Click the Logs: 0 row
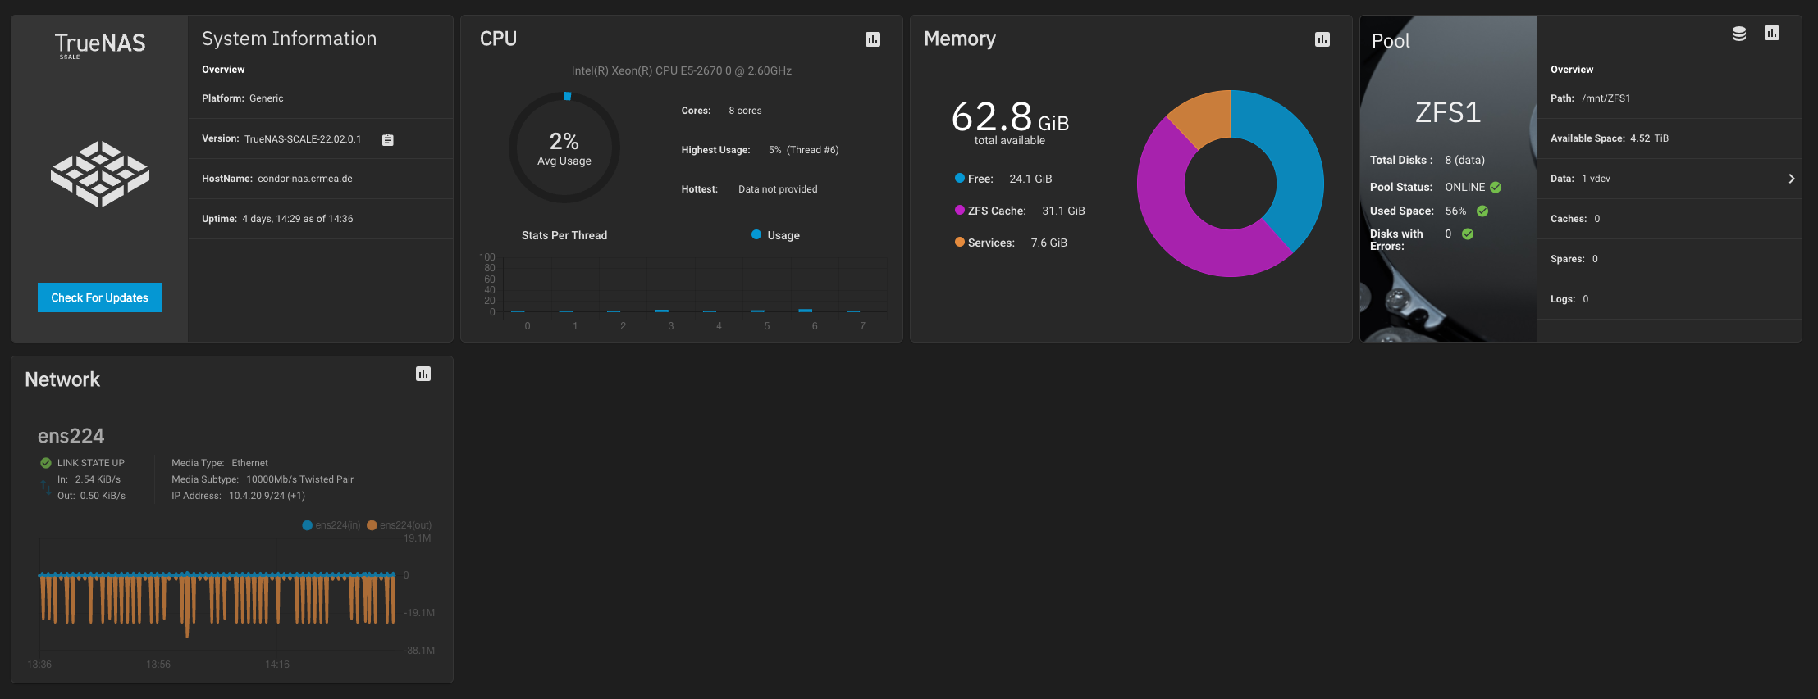This screenshot has height=699, width=1818. click(x=1669, y=299)
